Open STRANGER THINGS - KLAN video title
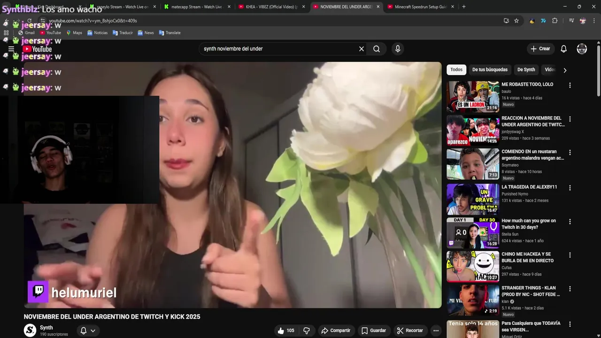601x338 pixels. 531,291
